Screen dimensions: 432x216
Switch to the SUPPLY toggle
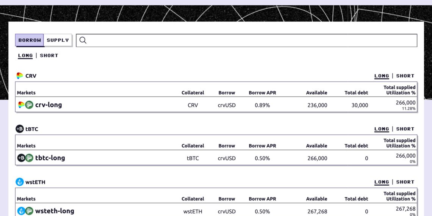tap(58, 40)
